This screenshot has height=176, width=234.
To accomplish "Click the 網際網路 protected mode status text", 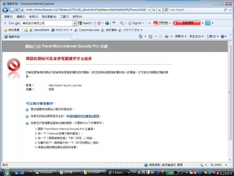I will [x=166, y=165].
